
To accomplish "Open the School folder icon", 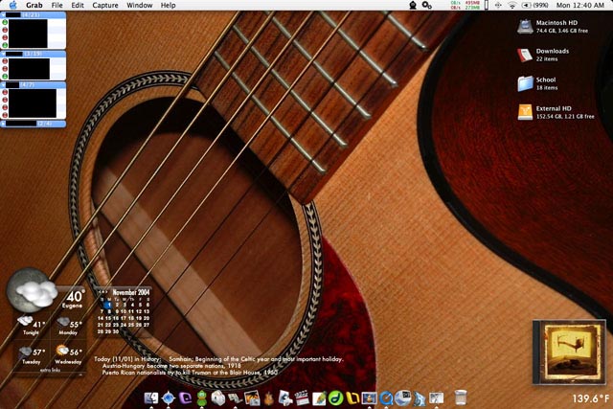I will pos(525,83).
